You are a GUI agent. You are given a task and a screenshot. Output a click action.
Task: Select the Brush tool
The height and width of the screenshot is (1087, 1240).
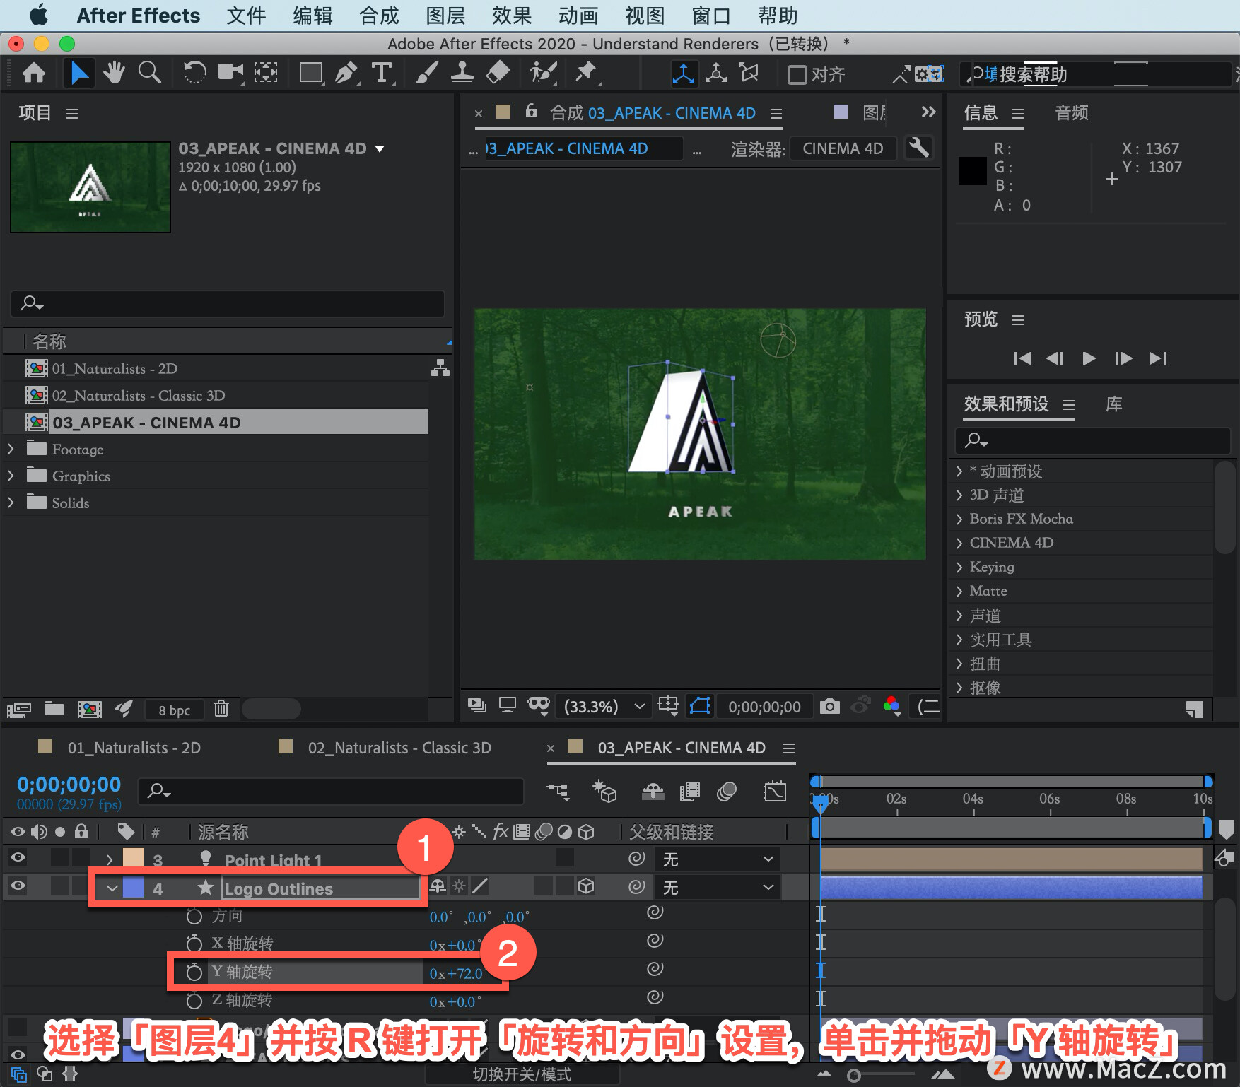pos(426,73)
